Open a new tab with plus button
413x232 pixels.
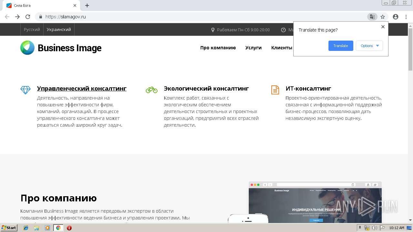tap(87, 5)
